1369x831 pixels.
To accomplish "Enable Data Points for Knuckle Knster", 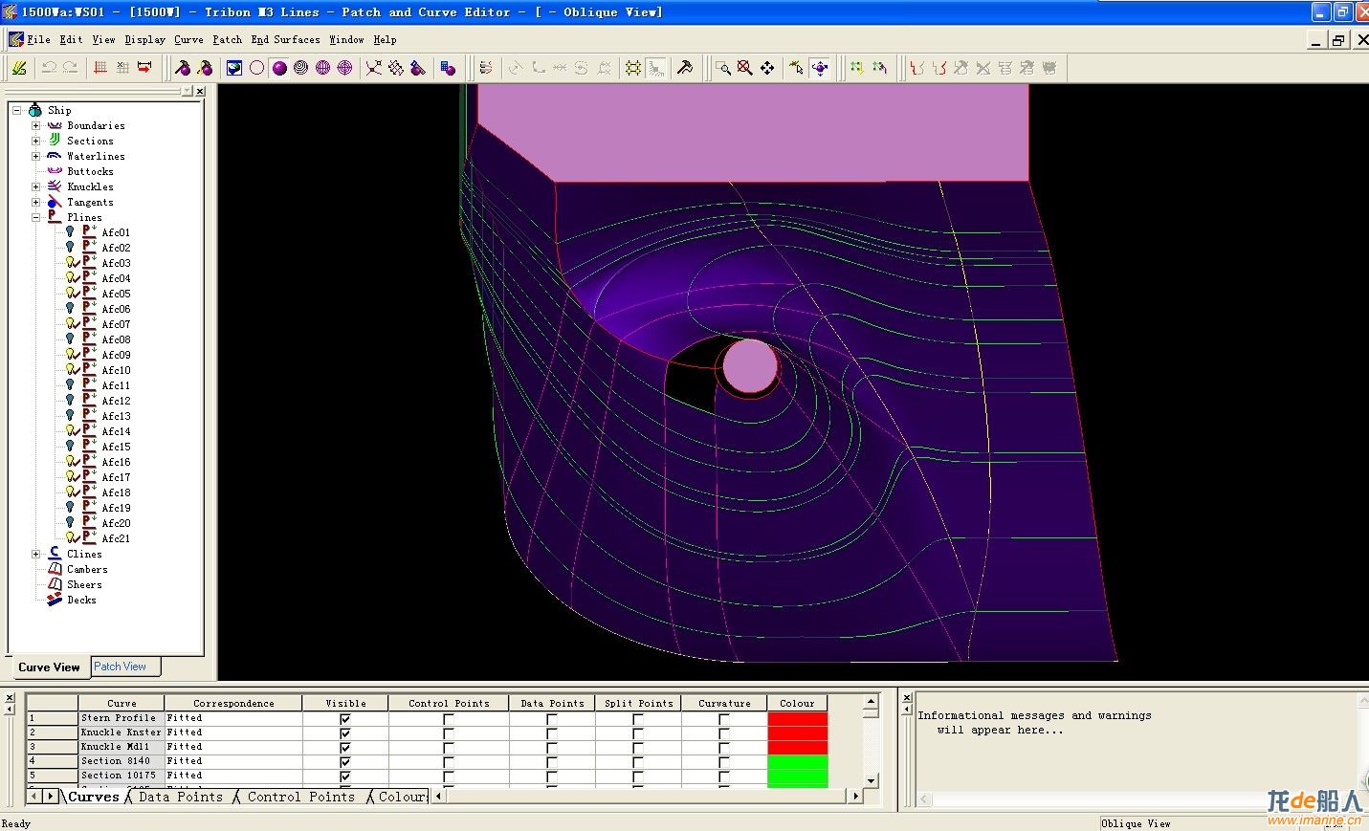I will pyautogui.click(x=552, y=733).
